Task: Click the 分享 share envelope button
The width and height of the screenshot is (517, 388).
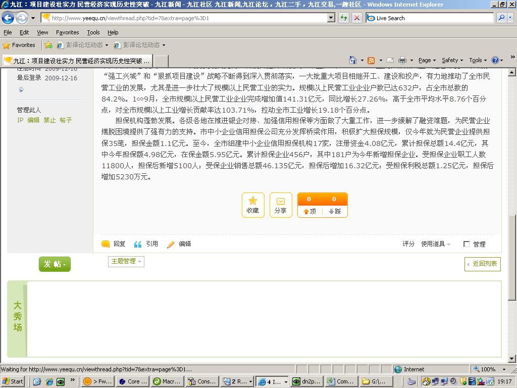Action: click(281, 205)
